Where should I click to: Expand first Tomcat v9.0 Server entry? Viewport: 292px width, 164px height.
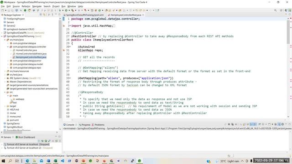click(2, 144)
